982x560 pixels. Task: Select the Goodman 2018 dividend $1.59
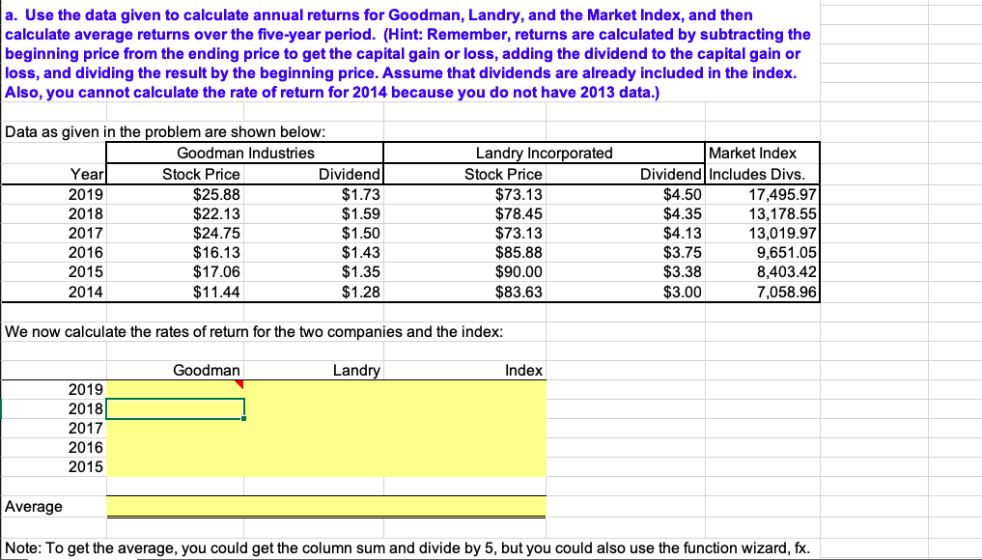coord(361,214)
